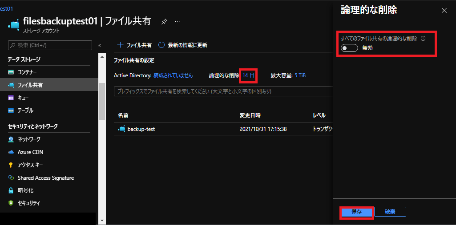Click the キュー queue icon in the sidebar

coord(11,98)
